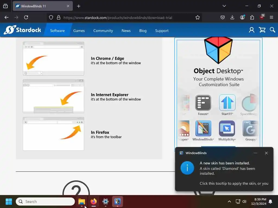278x208 pixels.
Task: Open File Explorer from taskbar
Action: [82, 201]
